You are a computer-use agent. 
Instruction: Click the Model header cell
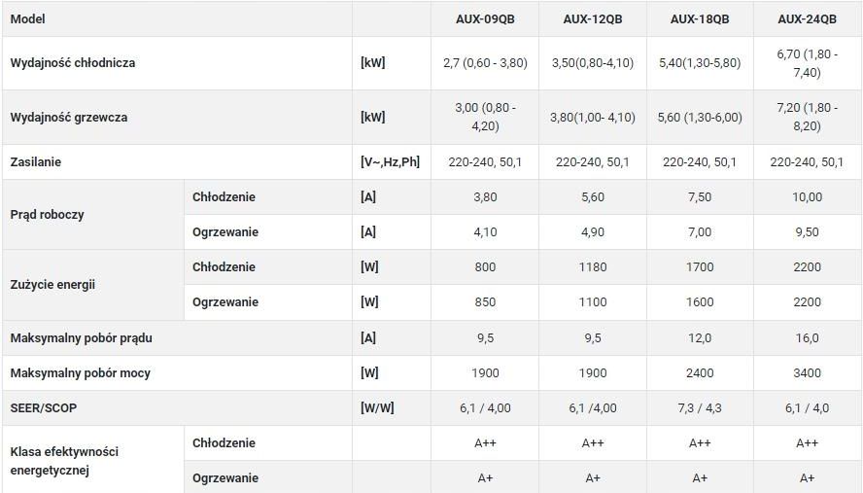(x=27, y=19)
